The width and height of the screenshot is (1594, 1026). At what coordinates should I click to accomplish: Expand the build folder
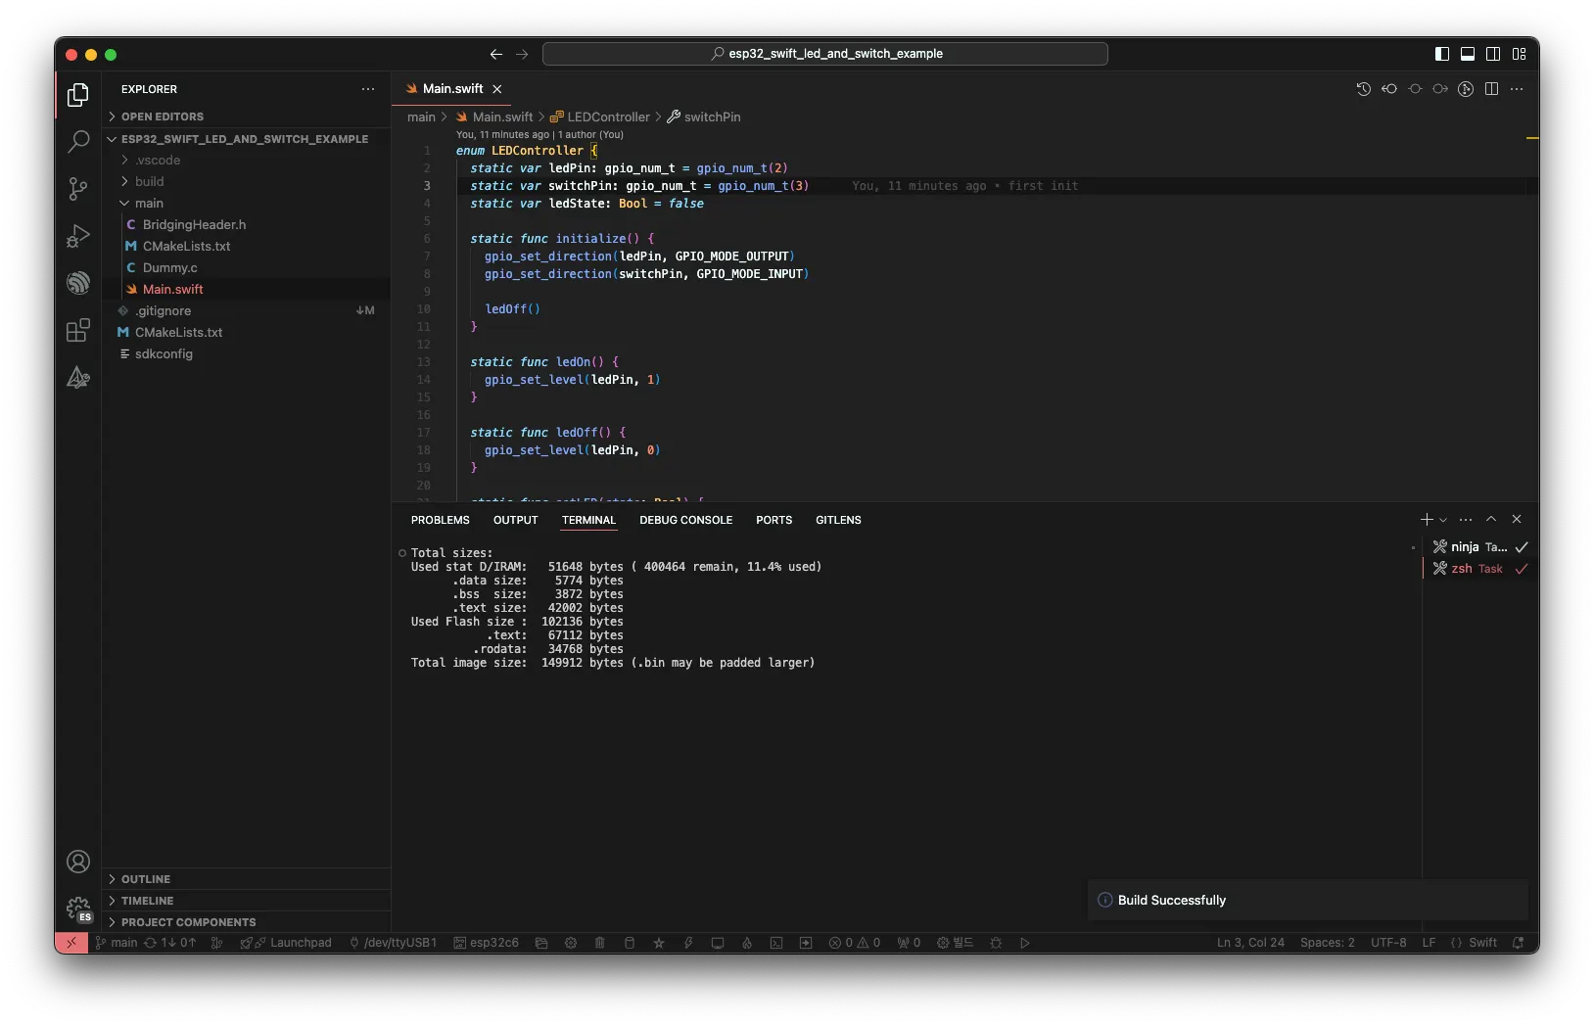point(149,181)
